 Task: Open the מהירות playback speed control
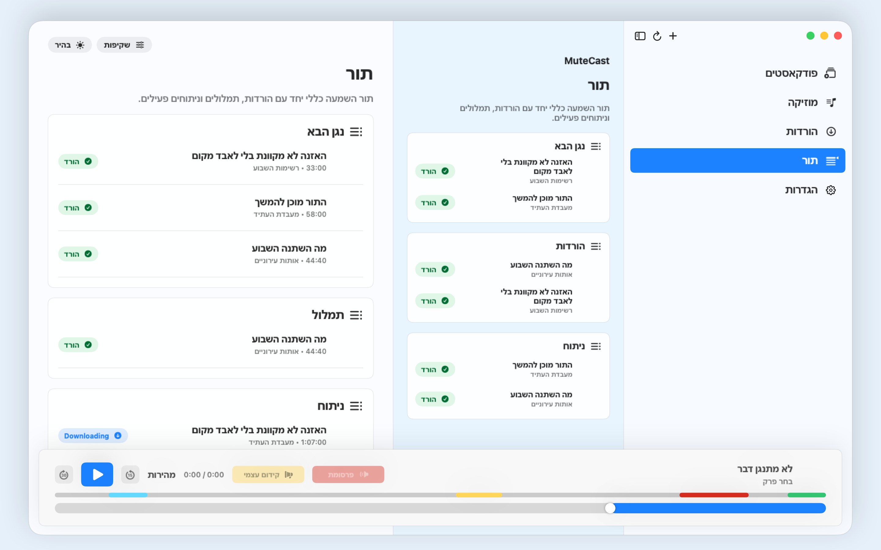tap(161, 475)
